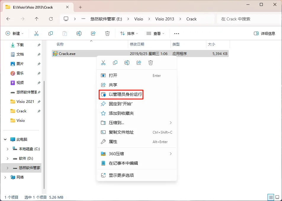This screenshot has height=201, width=282.
Task: Click Copy icon in context menu
Action: [115, 63]
